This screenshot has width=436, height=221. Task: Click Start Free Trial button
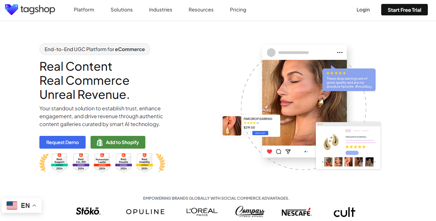click(x=405, y=10)
